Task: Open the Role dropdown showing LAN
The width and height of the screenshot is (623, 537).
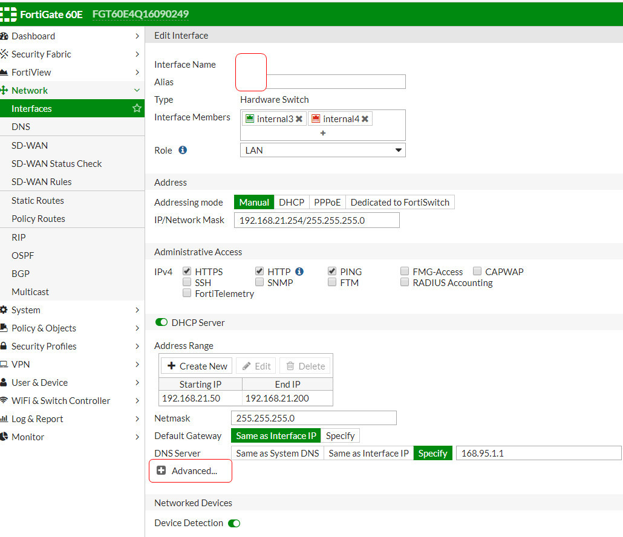Action: coord(322,150)
